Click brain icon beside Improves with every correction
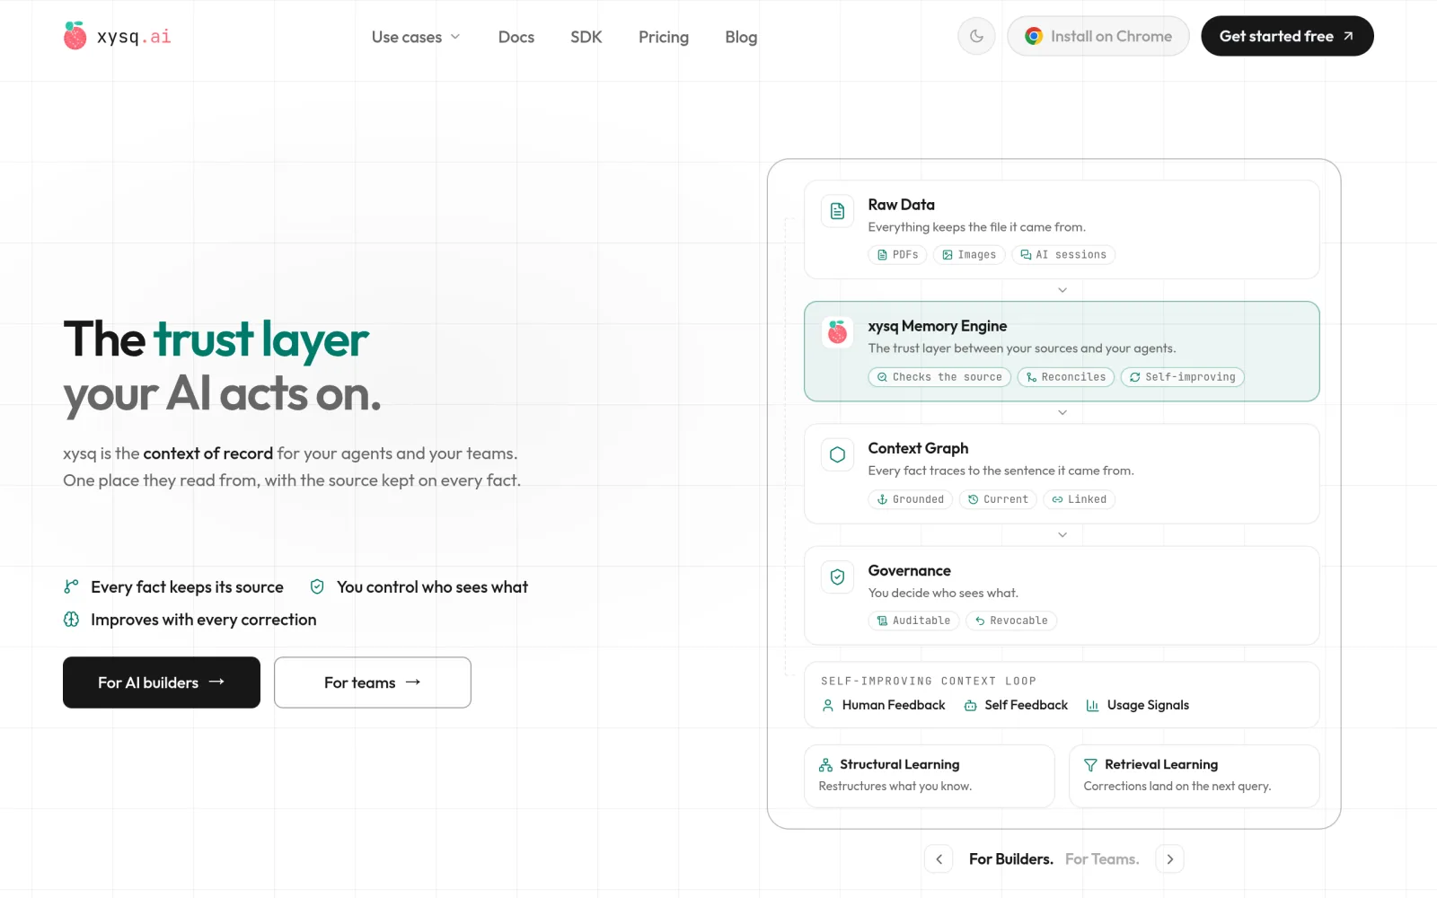 71,619
